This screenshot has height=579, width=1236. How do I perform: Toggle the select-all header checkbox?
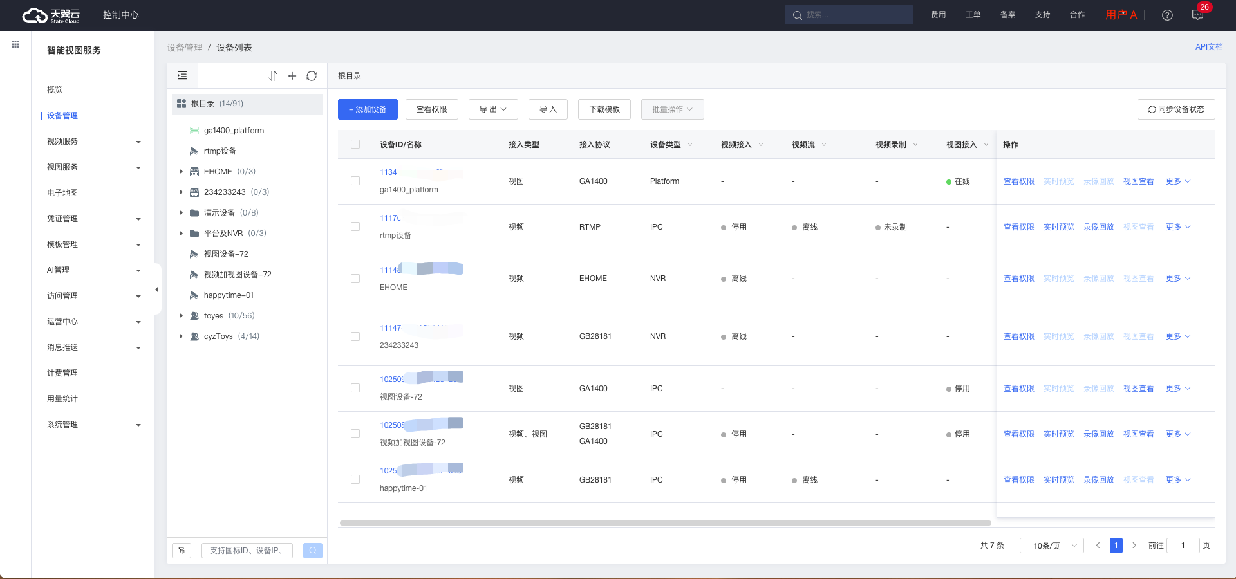point(355,144)
